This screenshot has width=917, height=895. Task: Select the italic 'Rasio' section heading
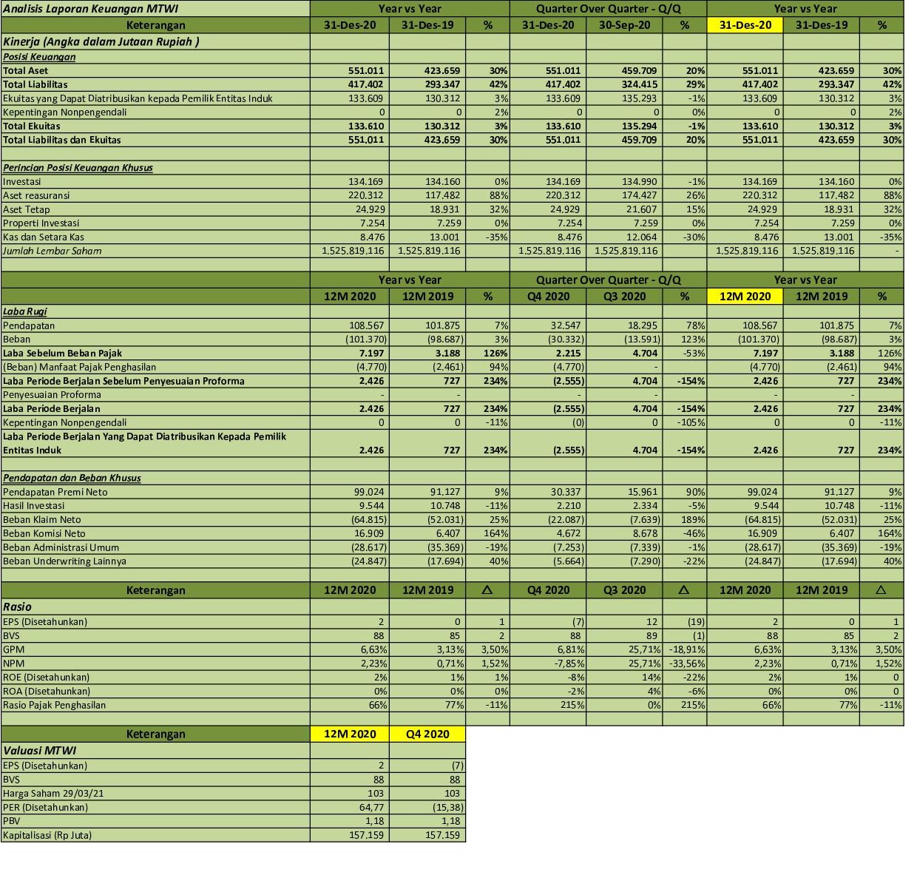(18, 607)
